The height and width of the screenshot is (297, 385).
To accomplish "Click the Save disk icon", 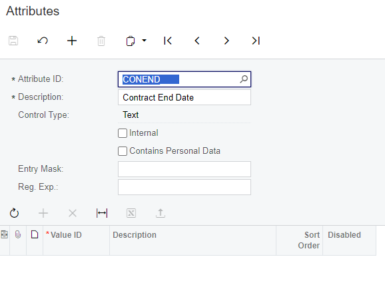I will click(13, 41).
